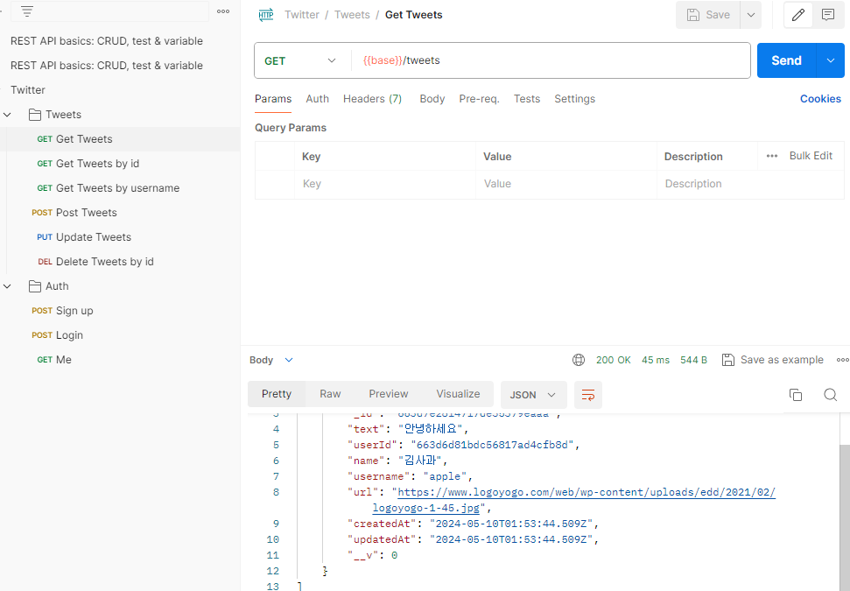
Task: Open second REST API basics collection
Action: (x=107, y=66)
